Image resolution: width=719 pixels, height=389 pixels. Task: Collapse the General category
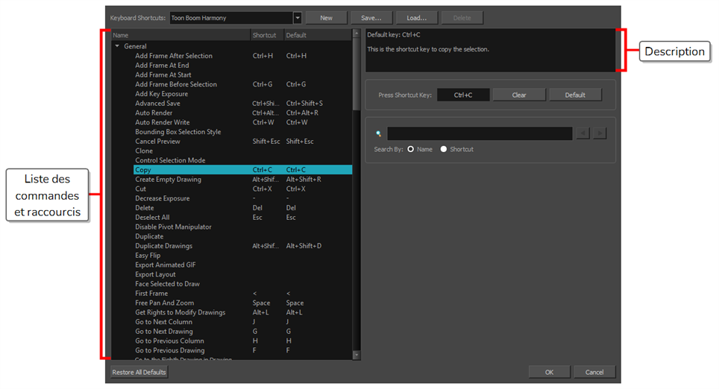click(x=117, y=46)
